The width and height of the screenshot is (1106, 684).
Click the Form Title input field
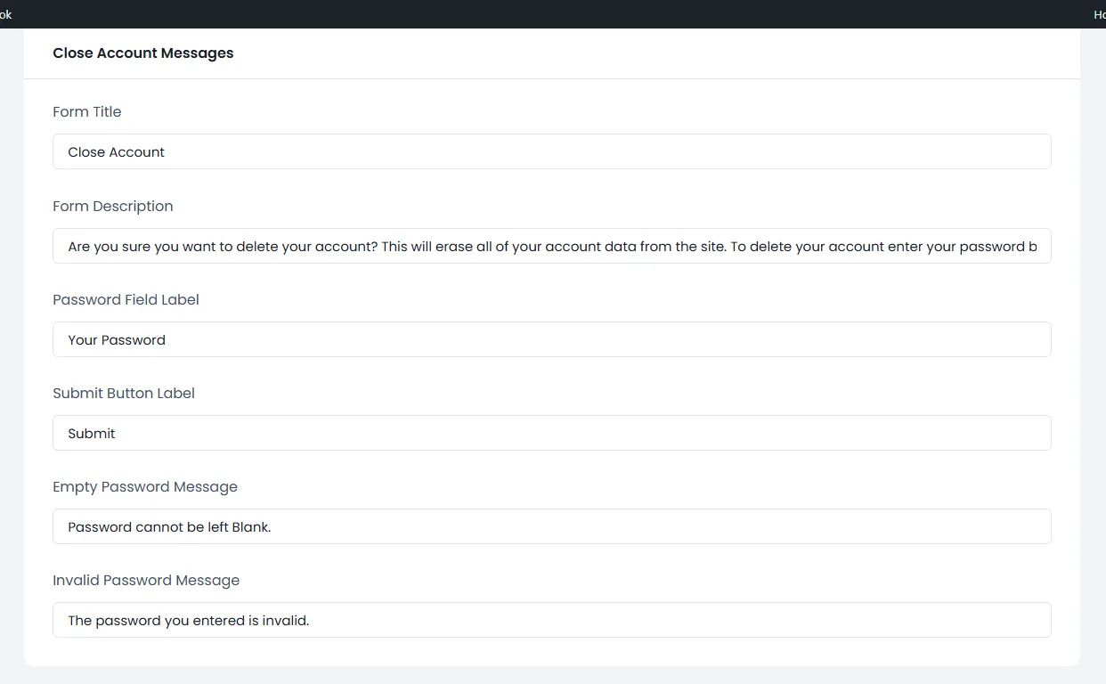[551, 151]
